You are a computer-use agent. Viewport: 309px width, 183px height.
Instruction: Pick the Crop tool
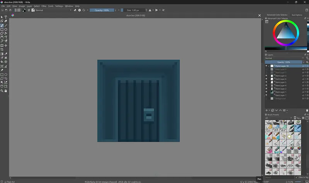2,49
